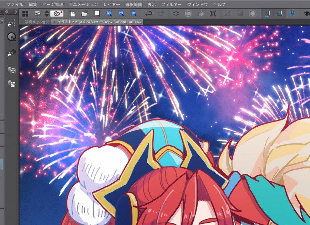Save the illustration with the save icon
This screenshot has width=310, height=225.
tap(96, 14)
